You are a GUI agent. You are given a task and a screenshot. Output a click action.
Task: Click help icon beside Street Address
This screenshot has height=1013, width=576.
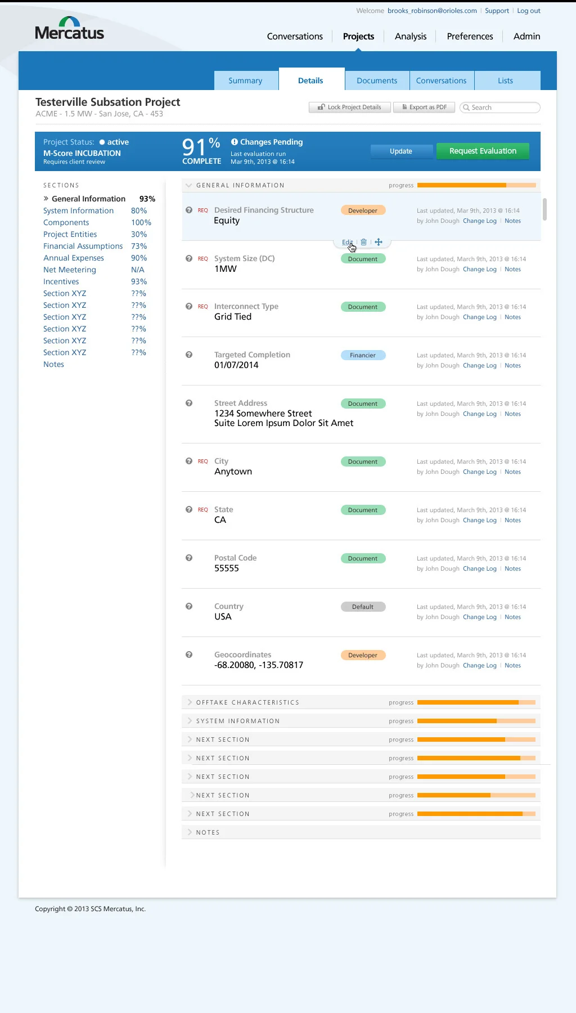pyautogui.click(x=189, y=403)
